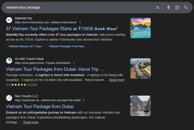Click the Ha Long Bay sunset thumbnail

tap(140, 28)
